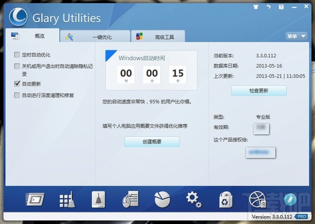The width and height of the screenshot is (315, 224).
Task: Switch to the 概览 tab
Action: pos(33,36)
